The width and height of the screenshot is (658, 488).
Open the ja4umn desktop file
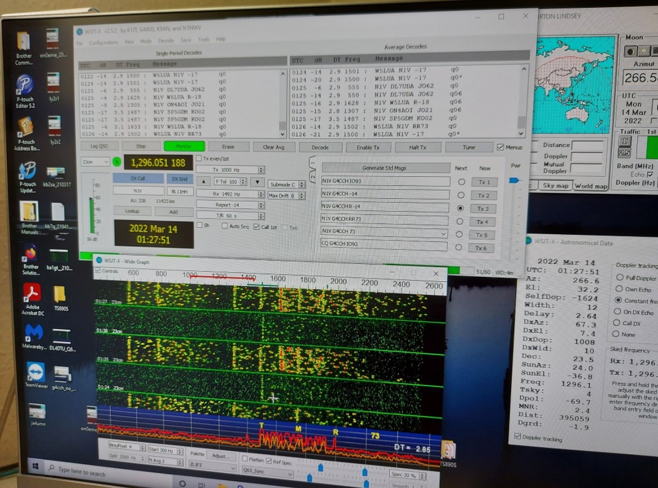pyautogui.click(x=38, y=414)
